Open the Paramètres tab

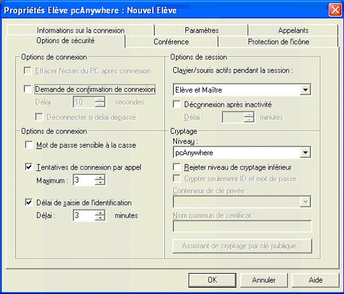pyautogui.click(x=202, y=30)
